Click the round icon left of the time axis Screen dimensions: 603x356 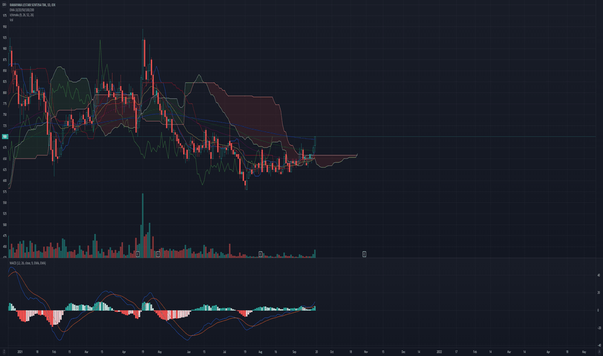click(5, 351)
